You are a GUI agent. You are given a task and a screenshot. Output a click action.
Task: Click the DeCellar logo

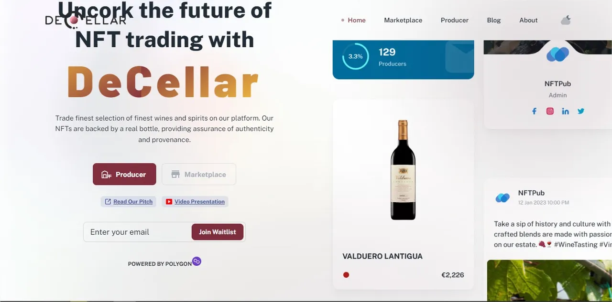coord(86,20)
